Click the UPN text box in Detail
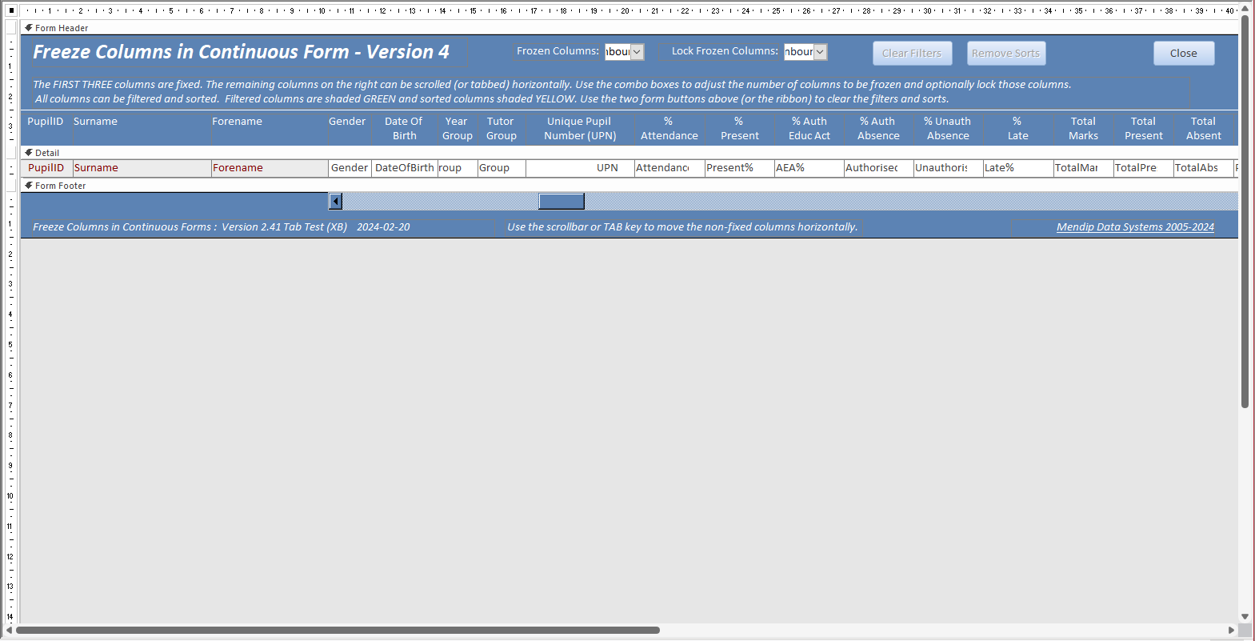The width and height of the screenshot is (1255, 641). tap(580, 168)
